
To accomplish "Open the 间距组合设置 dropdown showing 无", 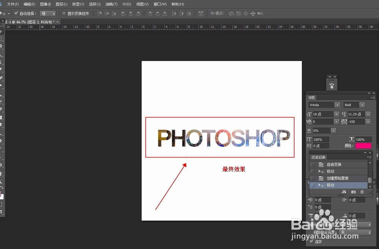I will pos(355,232).
